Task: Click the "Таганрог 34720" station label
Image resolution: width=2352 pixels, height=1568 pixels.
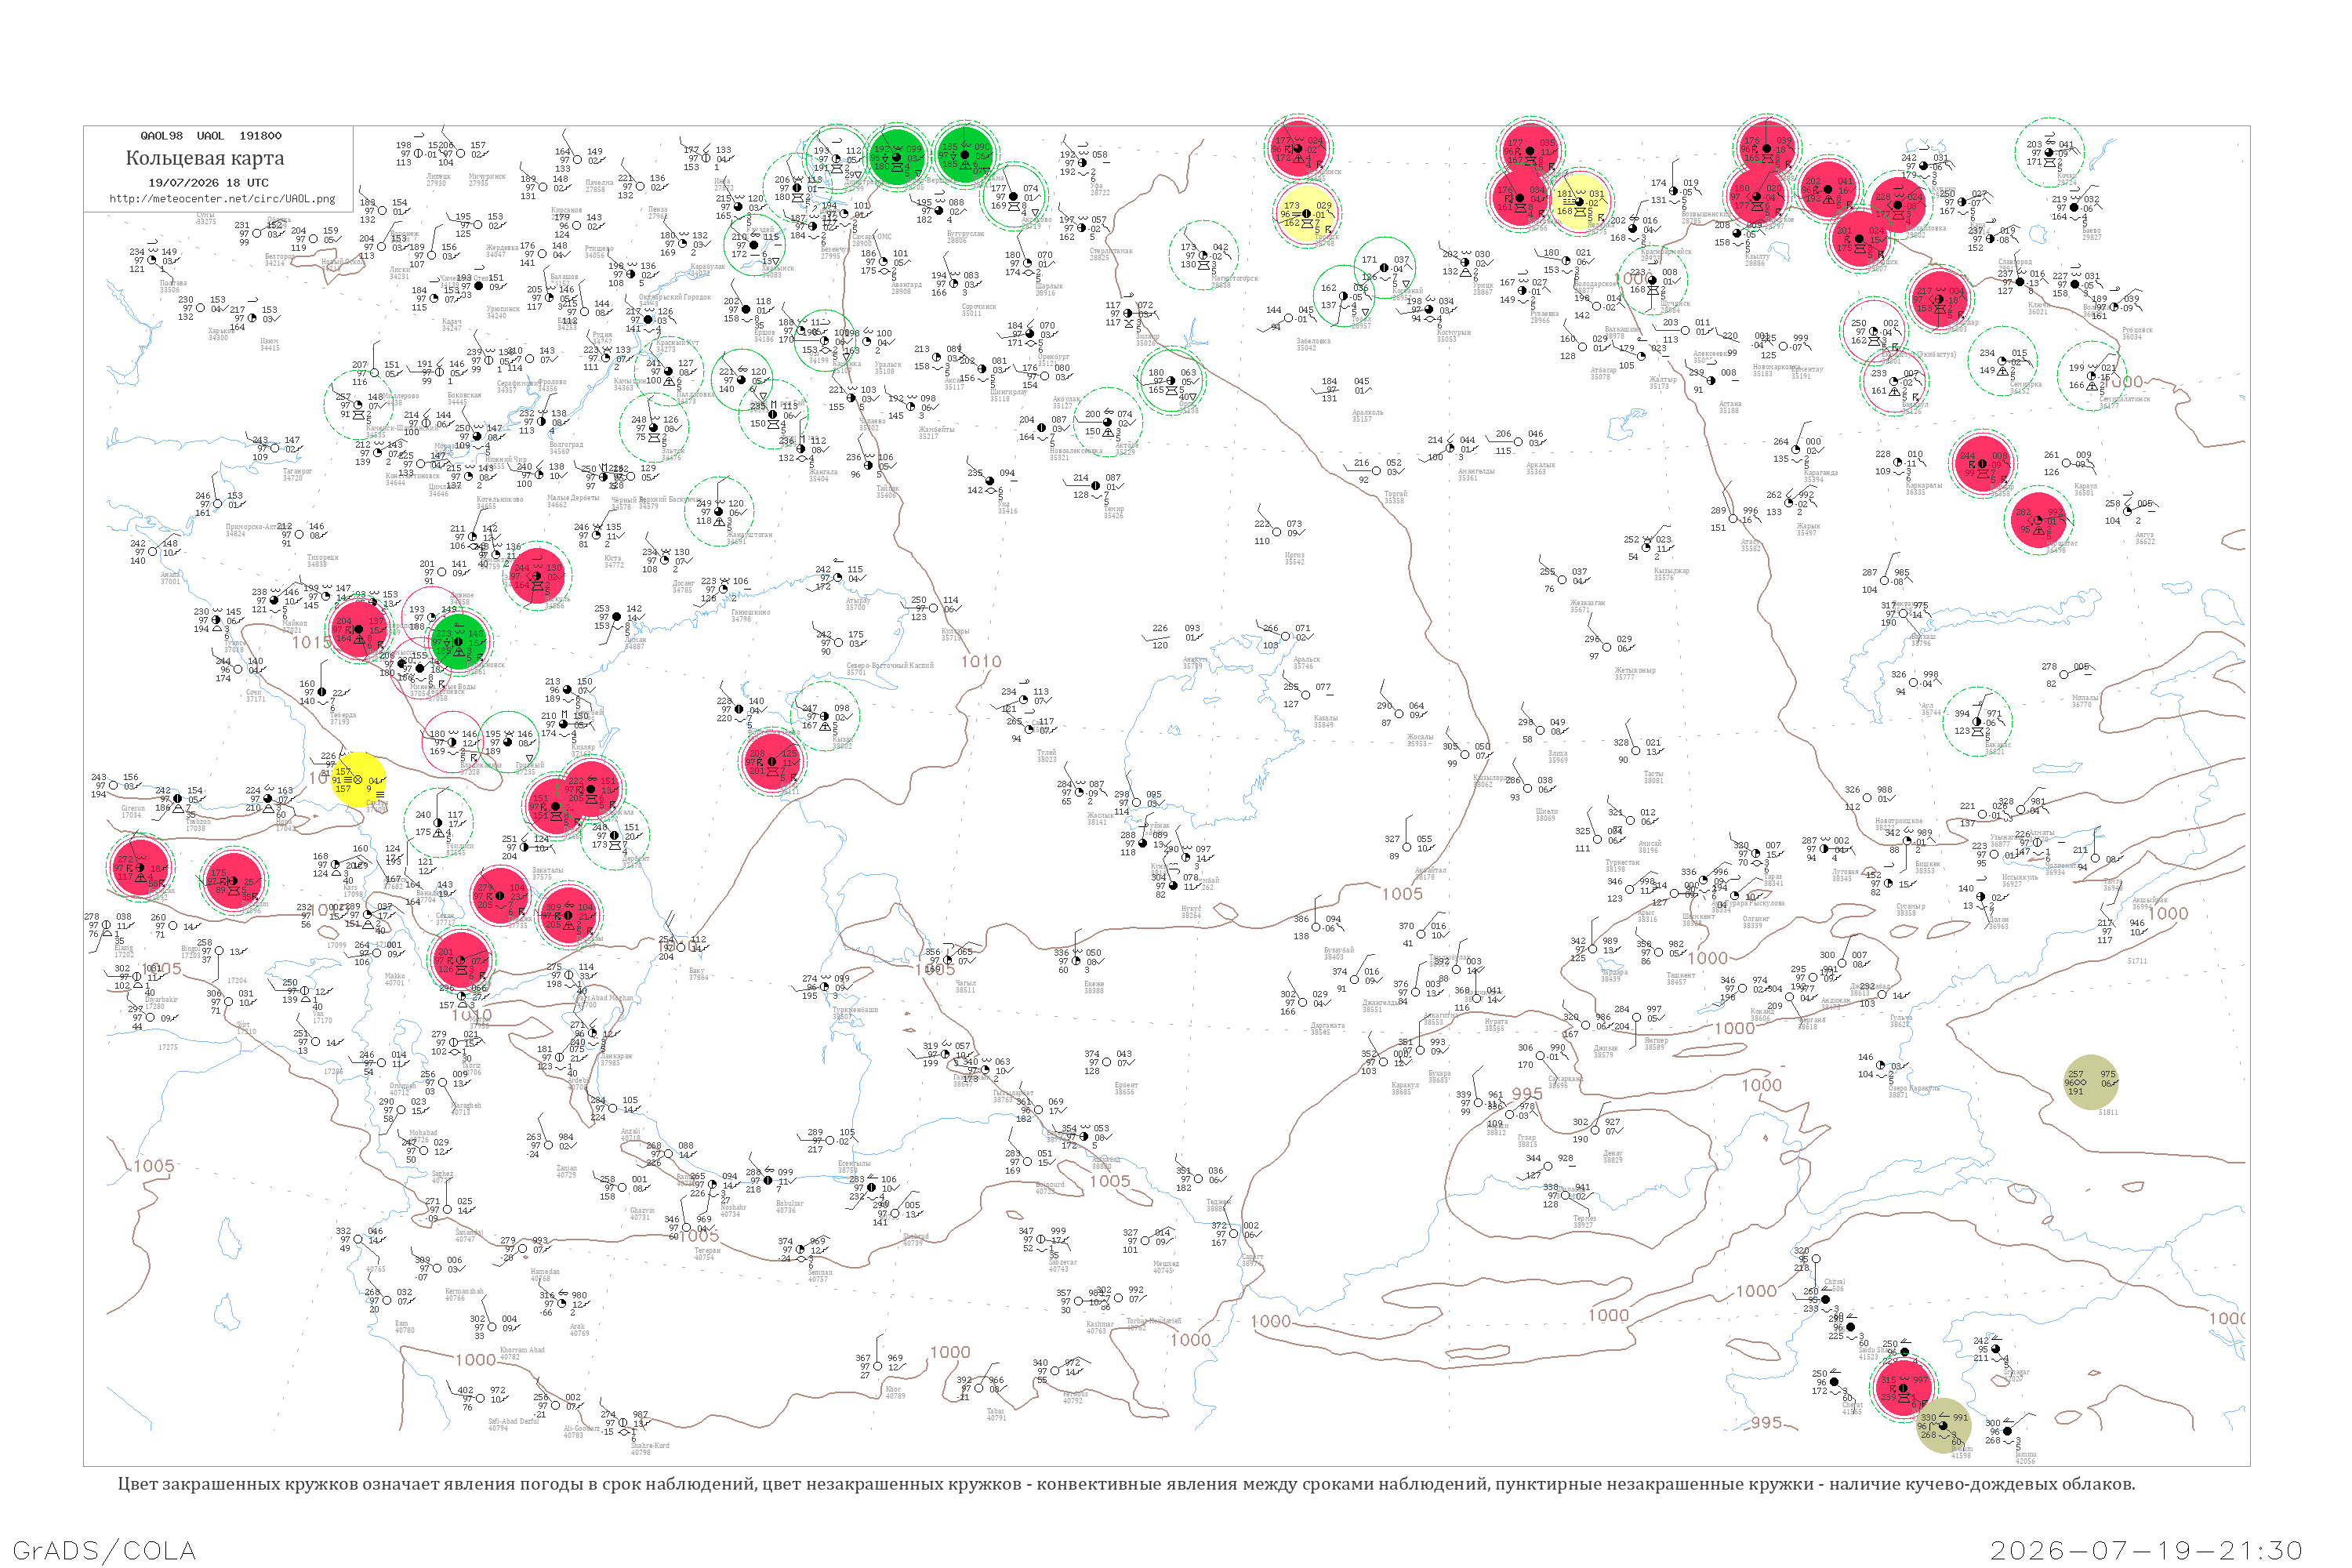Action: 297,474
